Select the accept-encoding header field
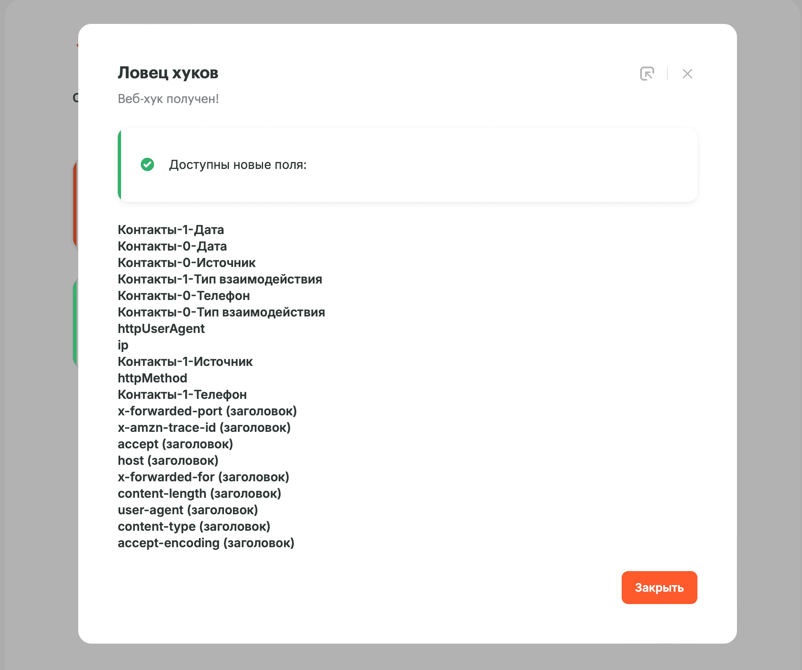802x670 pixels. 206,543
